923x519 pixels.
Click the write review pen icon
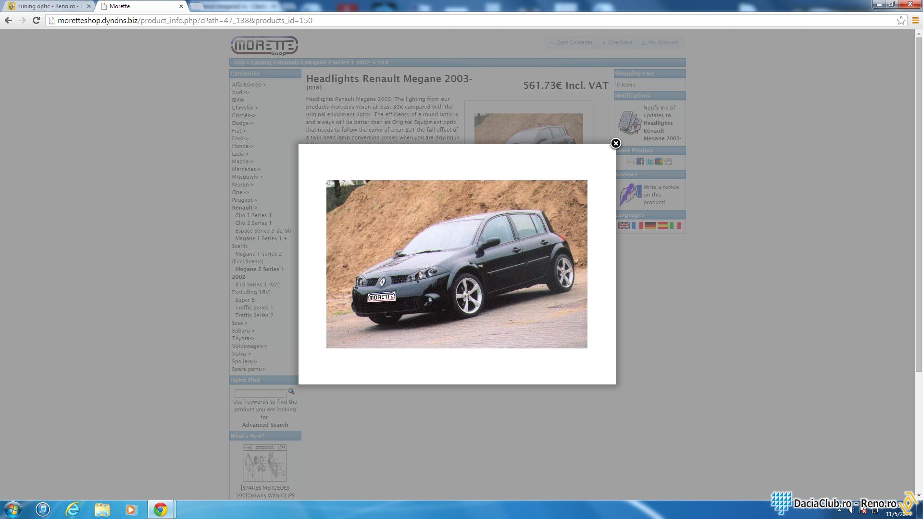(630, 194)
